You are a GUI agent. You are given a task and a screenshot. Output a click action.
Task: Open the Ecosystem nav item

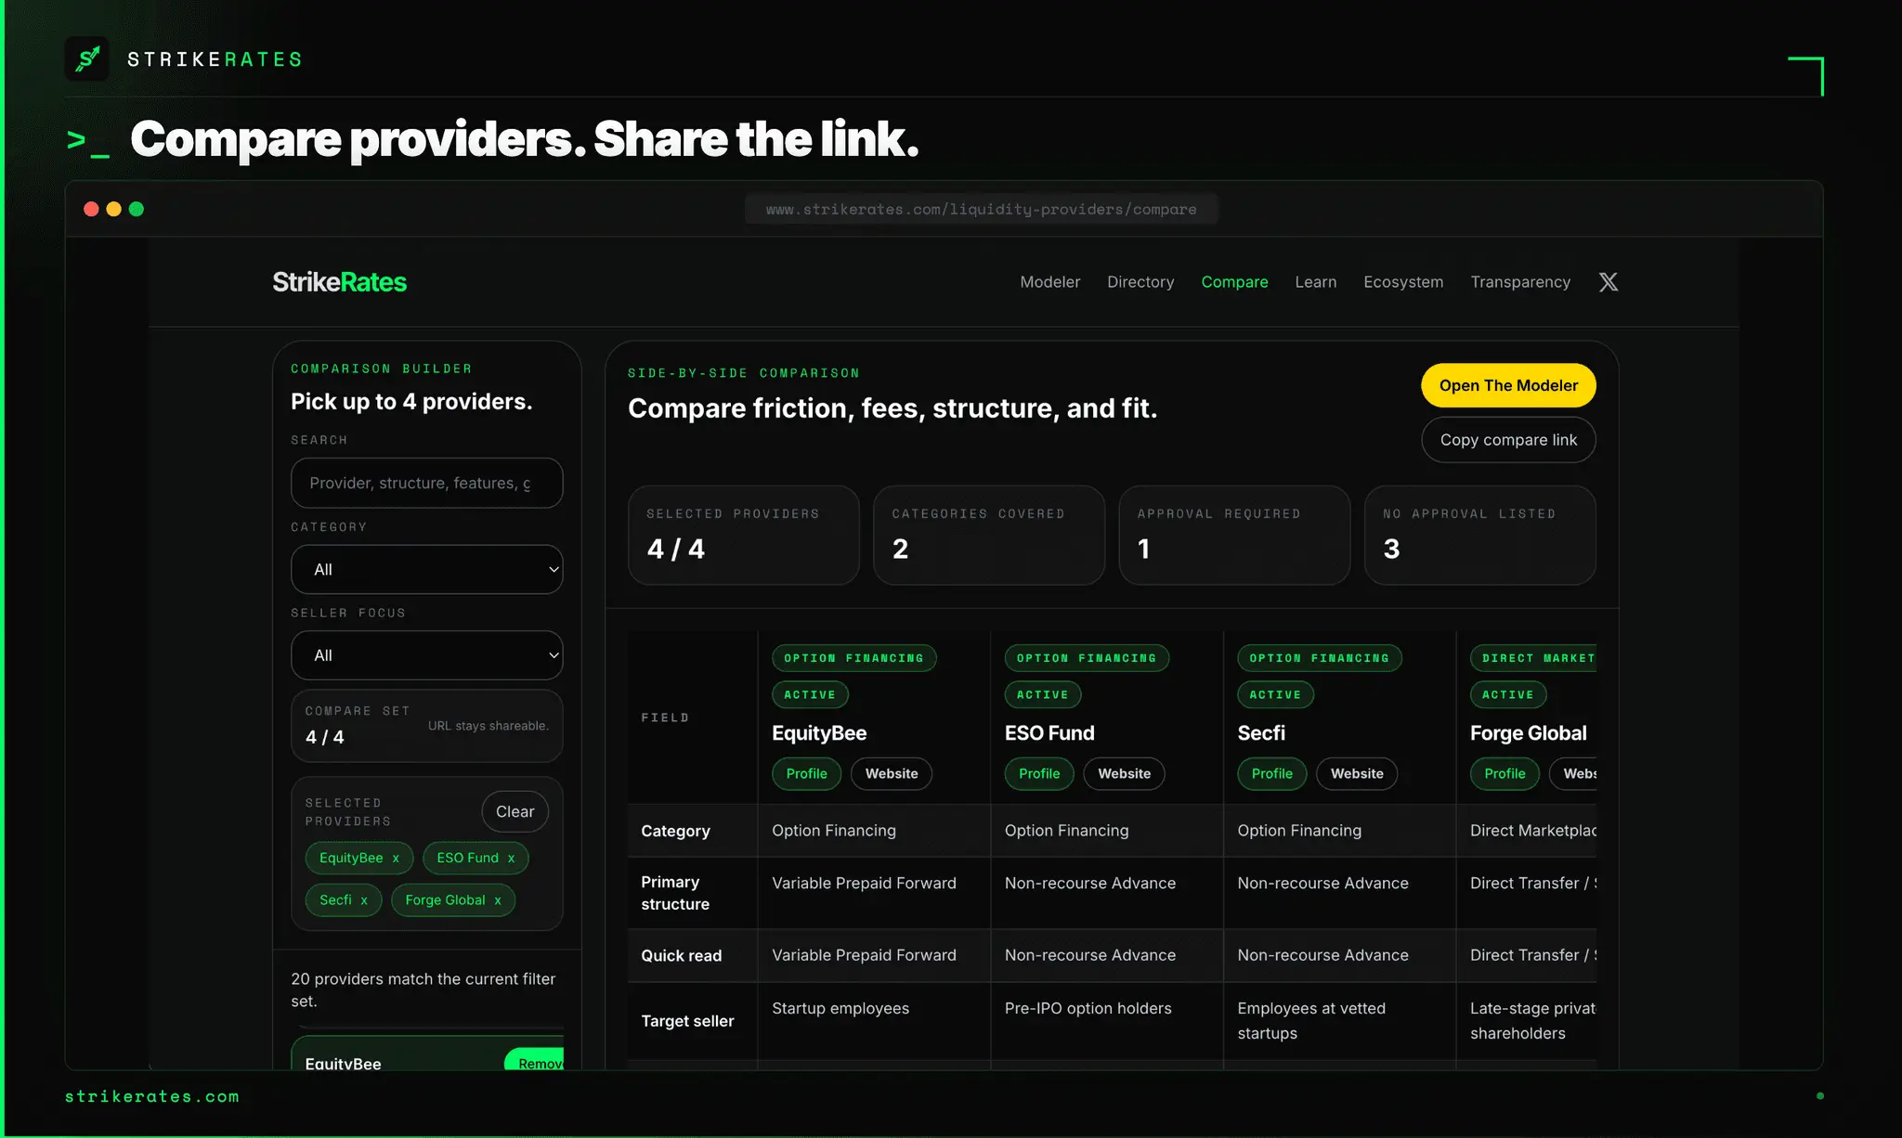[1403, 282]
